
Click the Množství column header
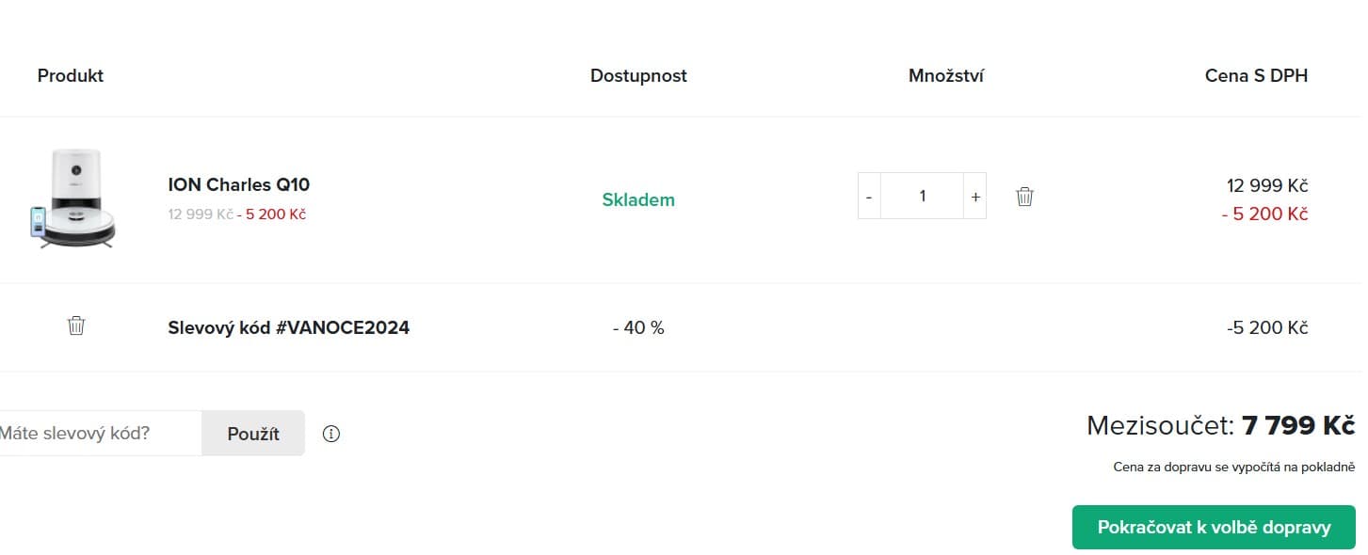pyautogui.click(x=945, y=76)
